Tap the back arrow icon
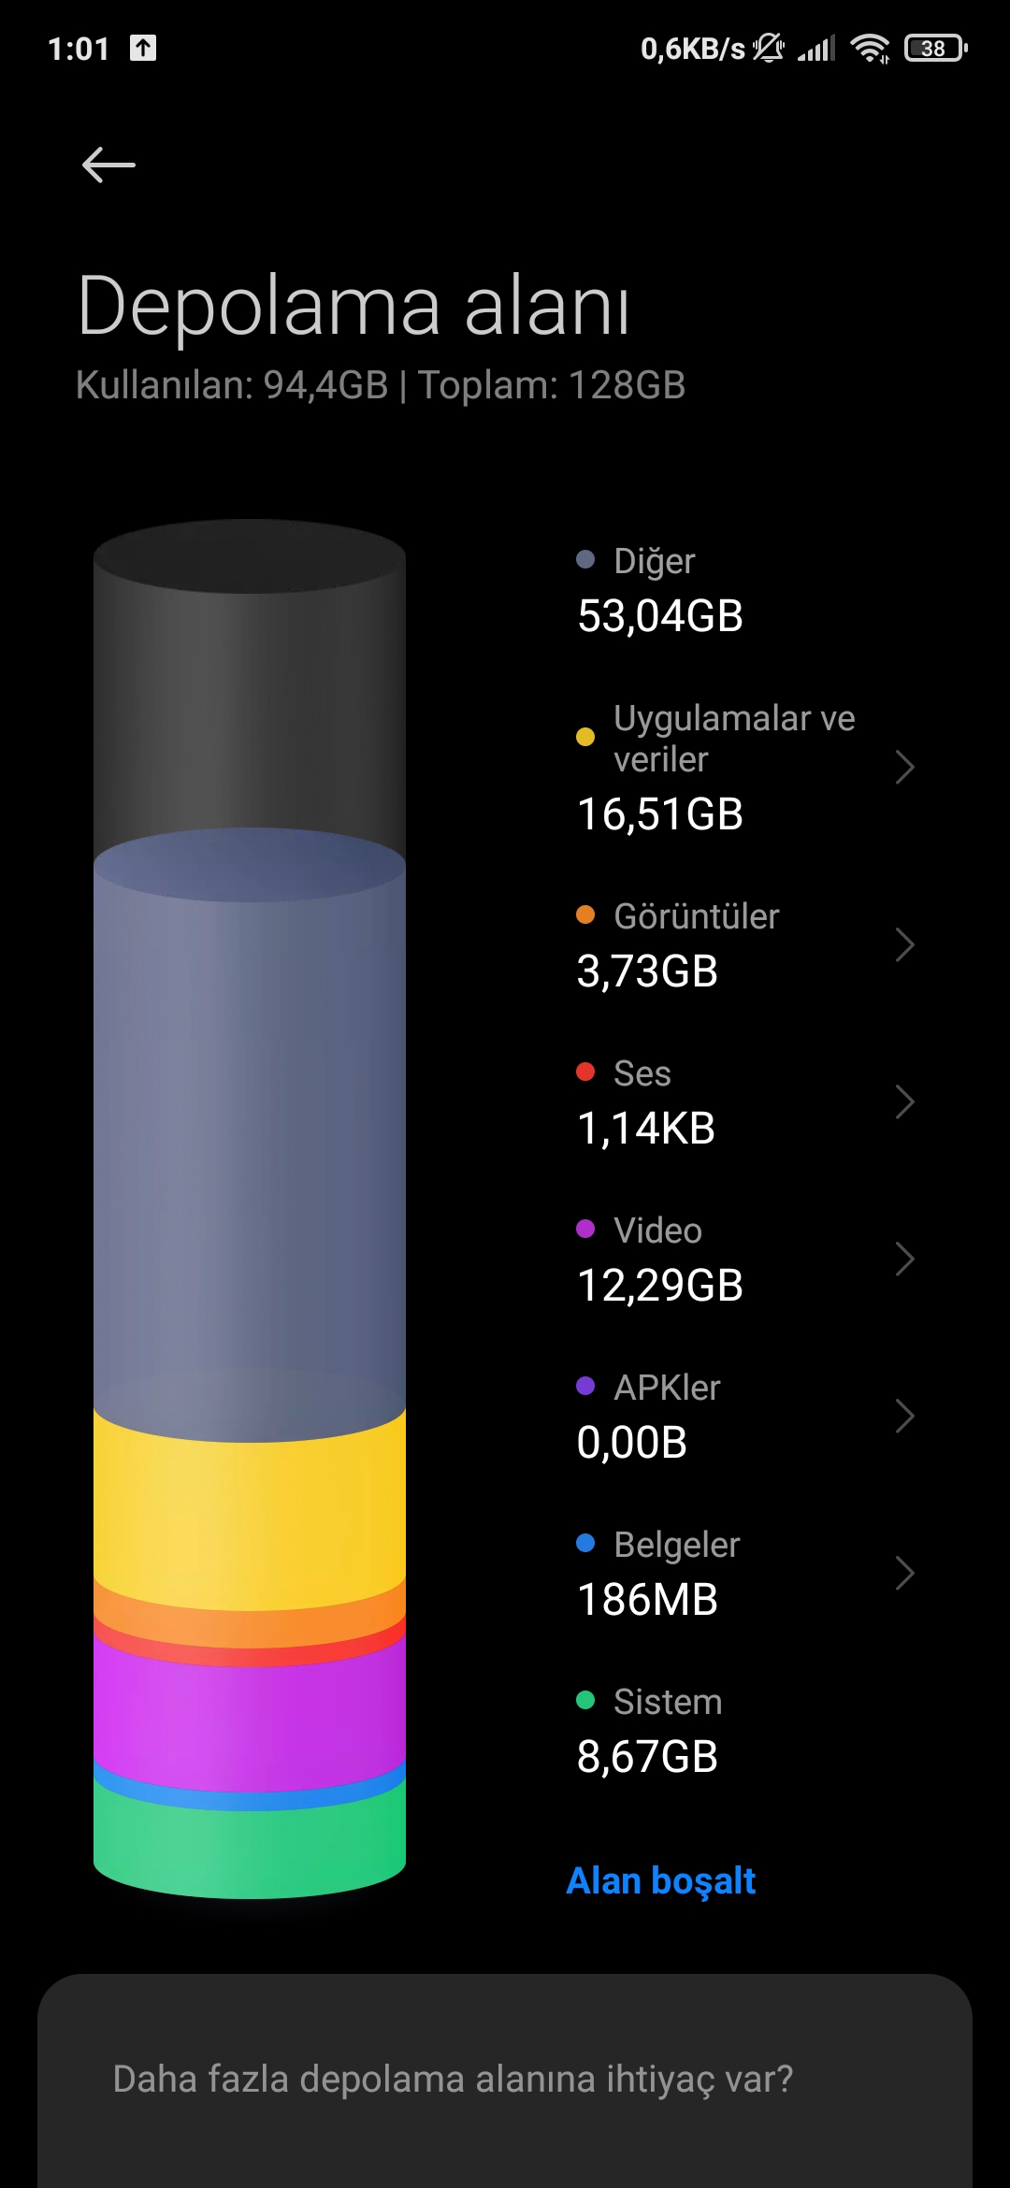Screen dimensions: 1010x2188 click(x=108, y=165)
